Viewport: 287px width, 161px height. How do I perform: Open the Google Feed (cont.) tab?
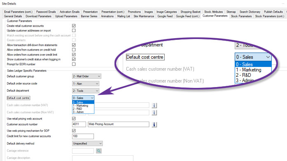pyautogui.click(x=188, y=16)
